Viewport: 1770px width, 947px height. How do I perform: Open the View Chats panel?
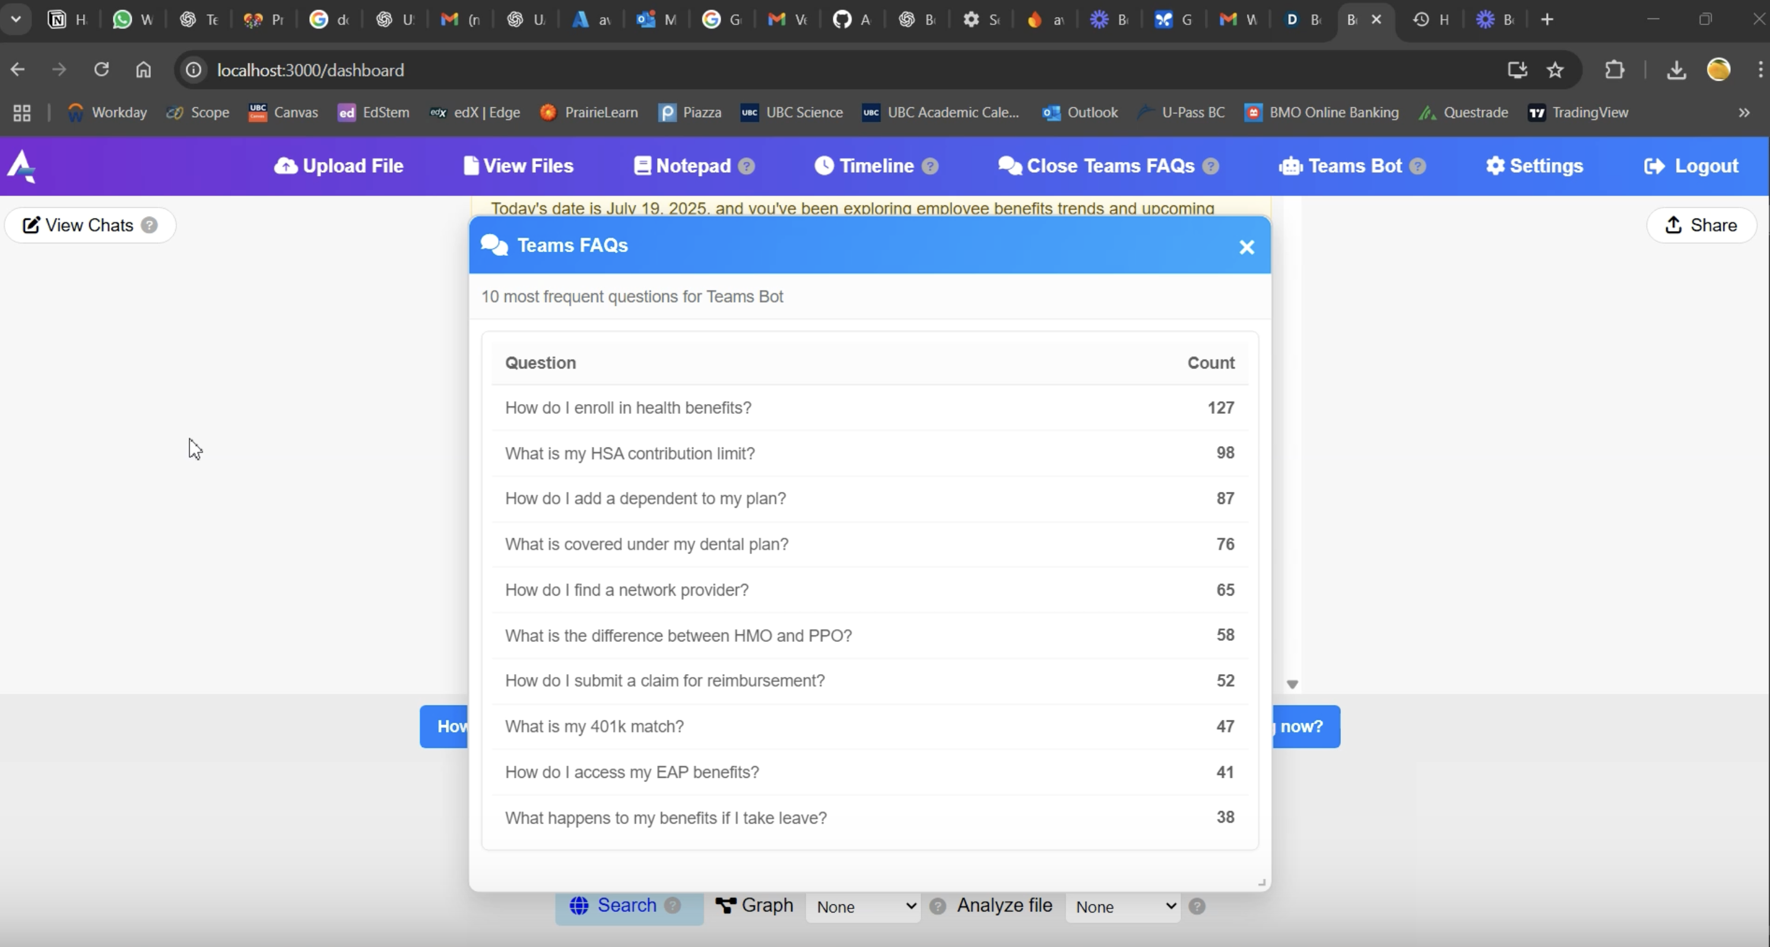coord(78,225)
